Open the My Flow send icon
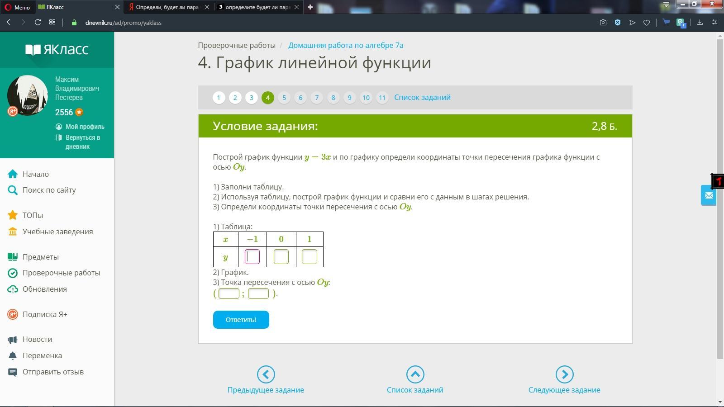The image size is (724, 407). click(632, 22)
